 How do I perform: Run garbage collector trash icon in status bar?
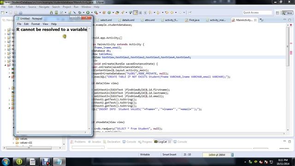tap(232, 155)
